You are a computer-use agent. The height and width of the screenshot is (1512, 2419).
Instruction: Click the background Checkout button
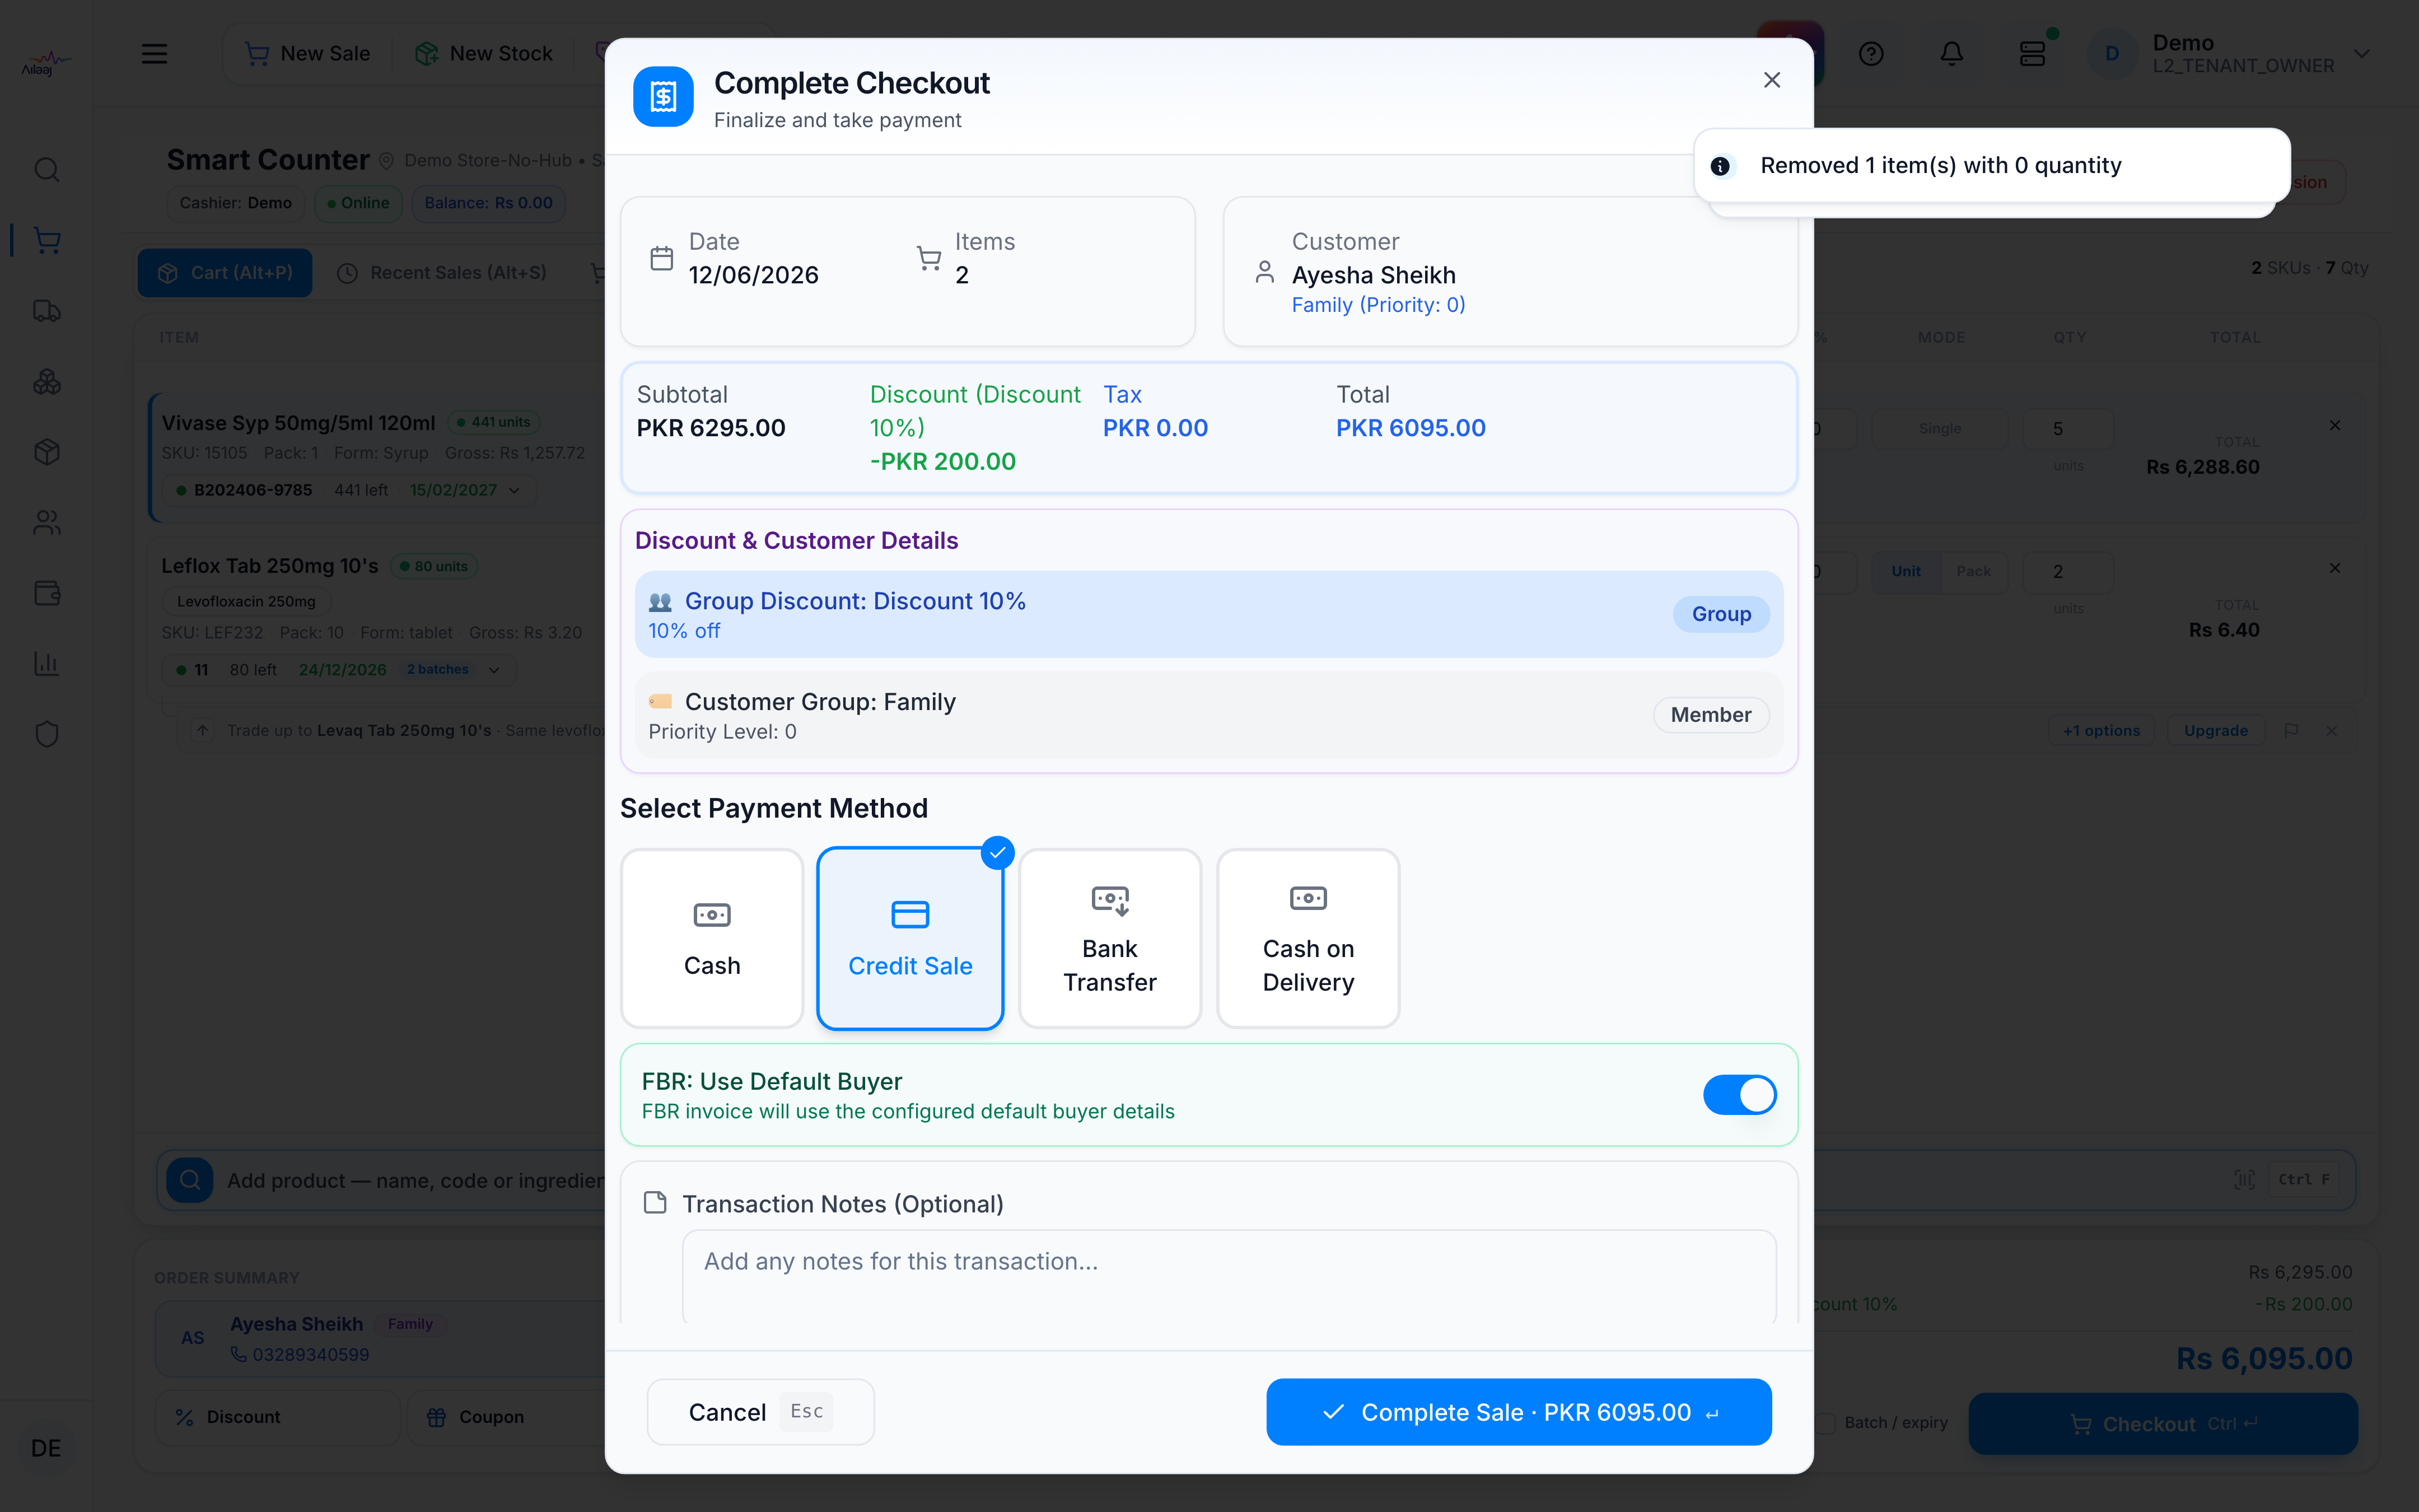[x=2162, y=1424]
